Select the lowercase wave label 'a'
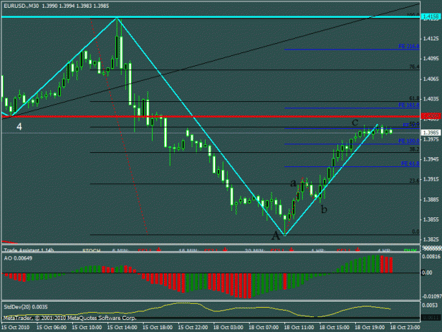The width and height of the screenshot is (442, 332). pos(293,183)
